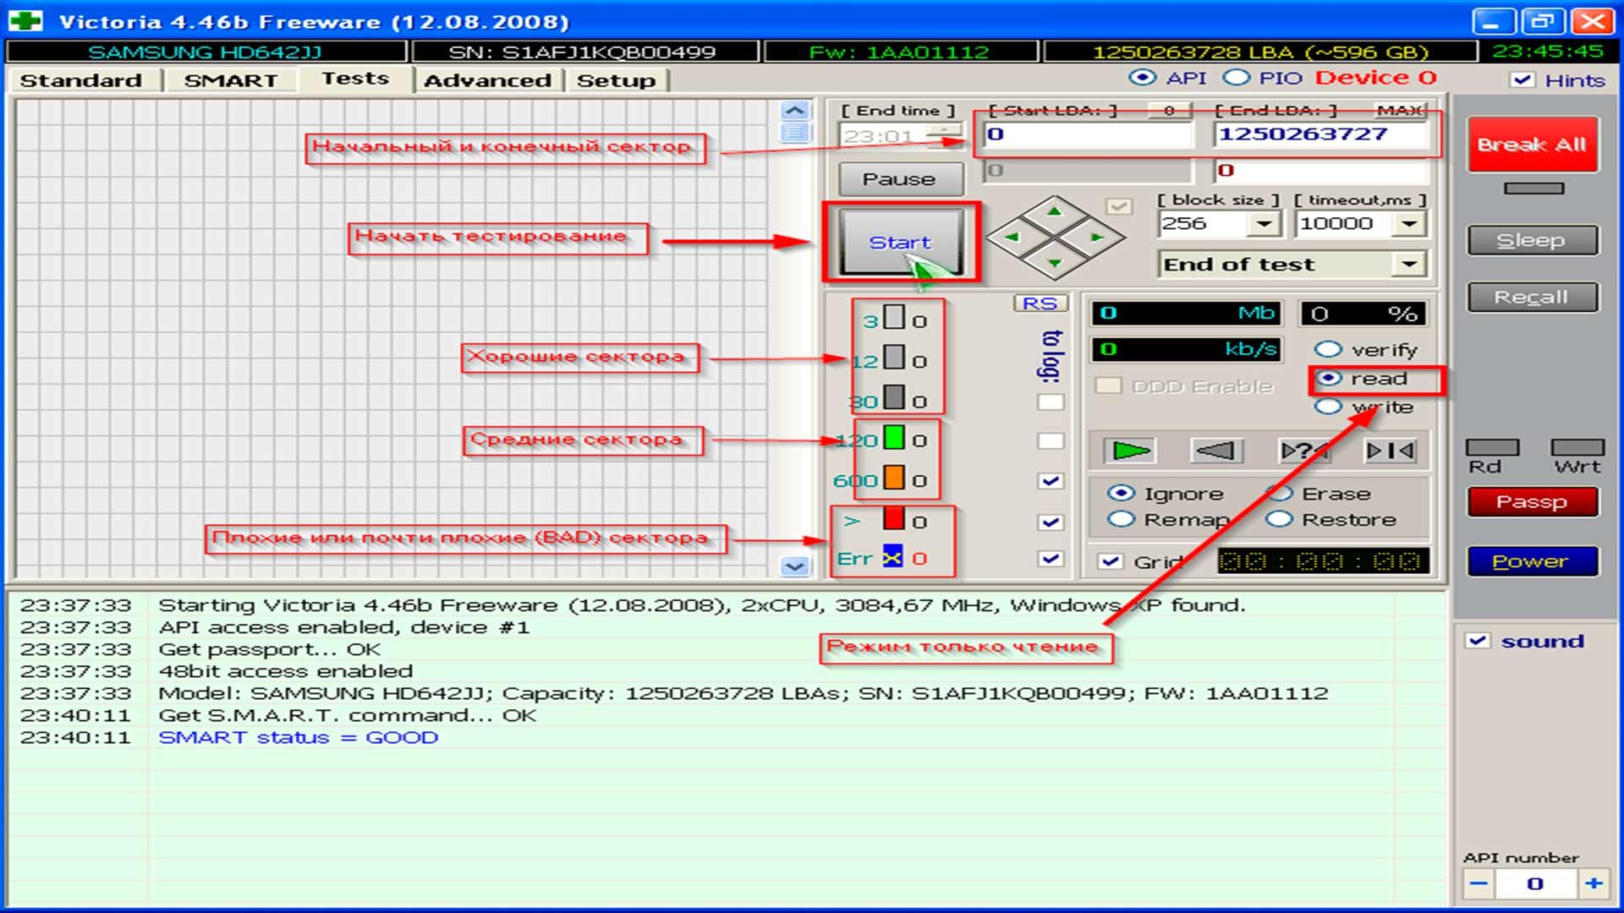1624x913 pixels.
Task: Open the block size dropdown
Action: point(1264,224)
